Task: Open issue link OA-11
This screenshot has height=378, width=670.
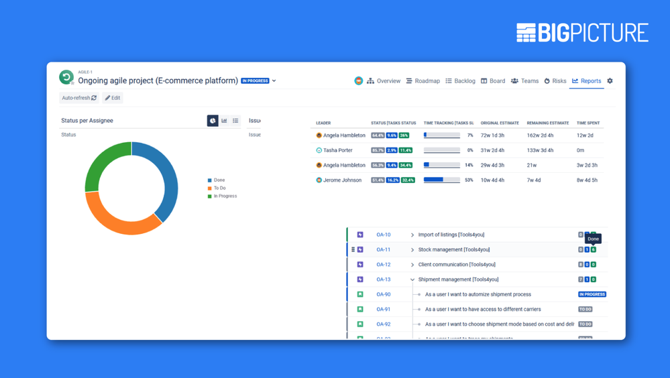Action: (383, 249)
